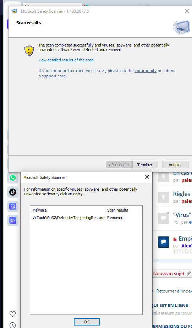
Task: Click pin icon beside 'Règles' topic
Action: tap(164, 197)
